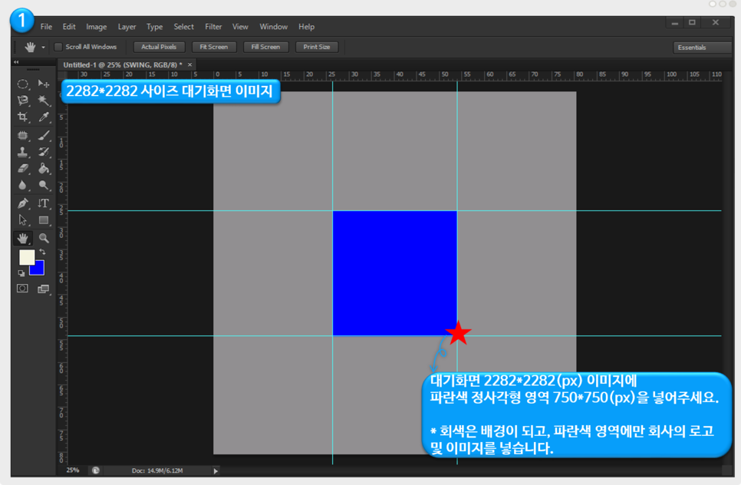741x485 pixels.
Task: Select the Brush tool
Action: click(44, 135)
